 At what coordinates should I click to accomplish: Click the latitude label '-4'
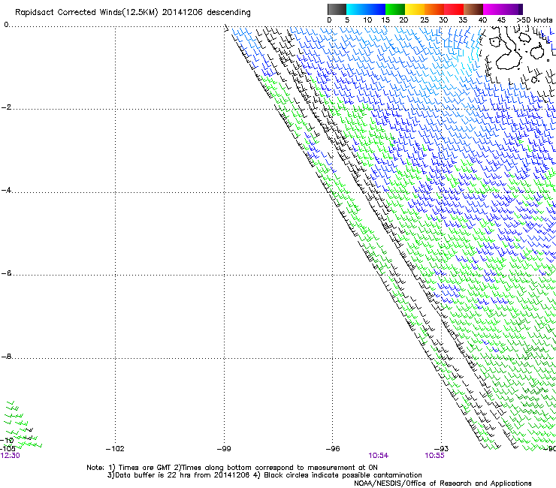(x=6, y=190)
